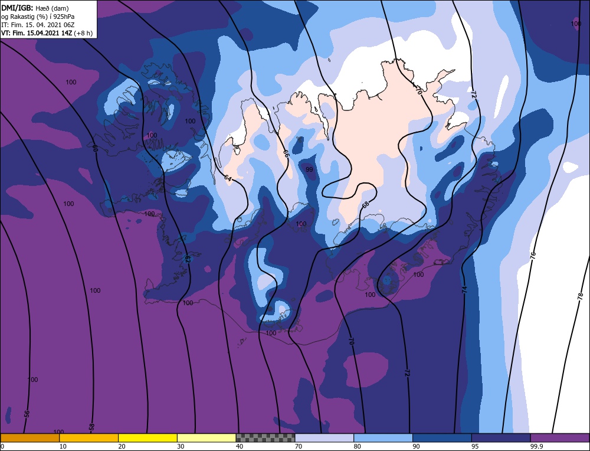Click the '60' height contour label

95,148
